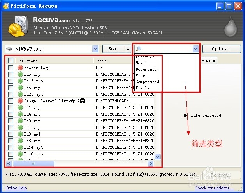Image resolution: width=245 pixels, height=193 pixels.
Task: Check the box for Dd14.mp4
Action: click(x=11, y=147)
